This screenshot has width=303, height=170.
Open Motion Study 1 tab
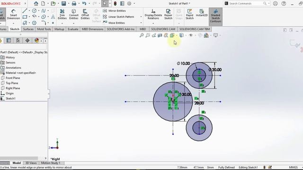(51, 163)
